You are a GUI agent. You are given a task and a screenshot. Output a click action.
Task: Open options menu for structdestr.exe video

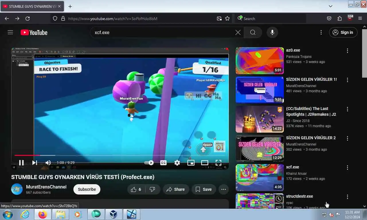(x=348, y=197)
